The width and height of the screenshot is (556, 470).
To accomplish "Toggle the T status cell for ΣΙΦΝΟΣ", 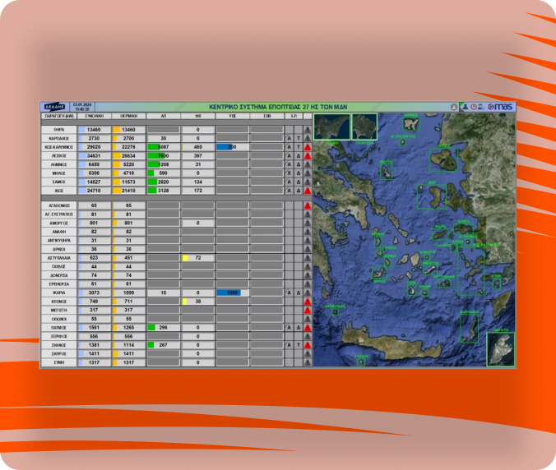I will tap(299, 344).
